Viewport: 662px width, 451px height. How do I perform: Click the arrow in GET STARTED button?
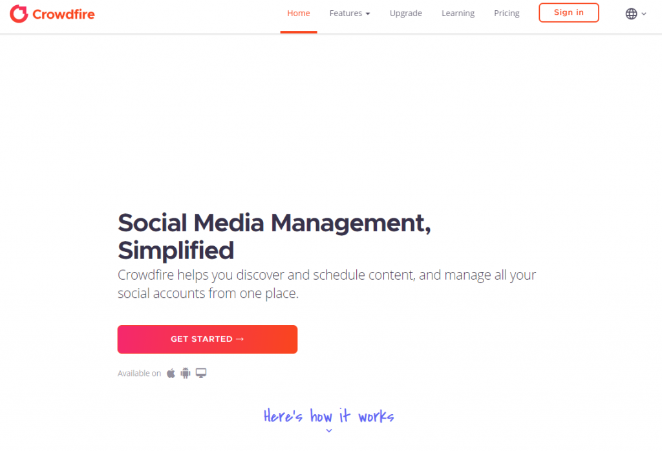[x=240, y=339]
